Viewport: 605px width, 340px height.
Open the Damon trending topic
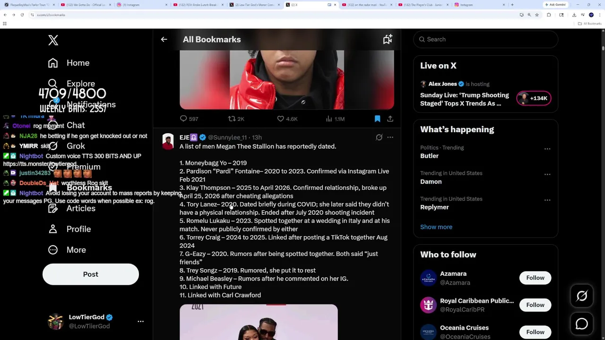point(431,181)
